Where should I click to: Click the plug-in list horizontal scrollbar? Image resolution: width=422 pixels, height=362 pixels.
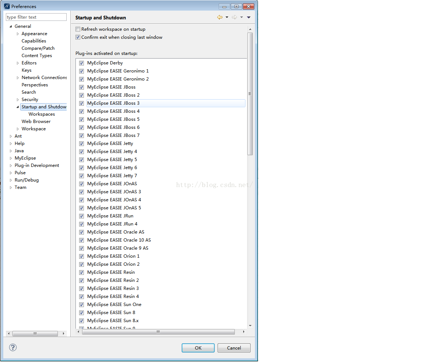(x=158, y=332)
